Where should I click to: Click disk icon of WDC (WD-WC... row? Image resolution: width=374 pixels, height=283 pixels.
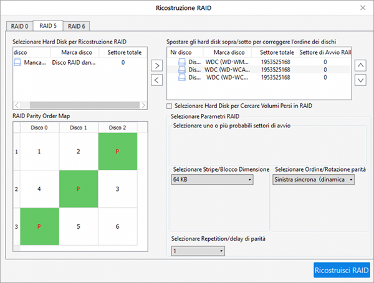click(x=182, y=77)
